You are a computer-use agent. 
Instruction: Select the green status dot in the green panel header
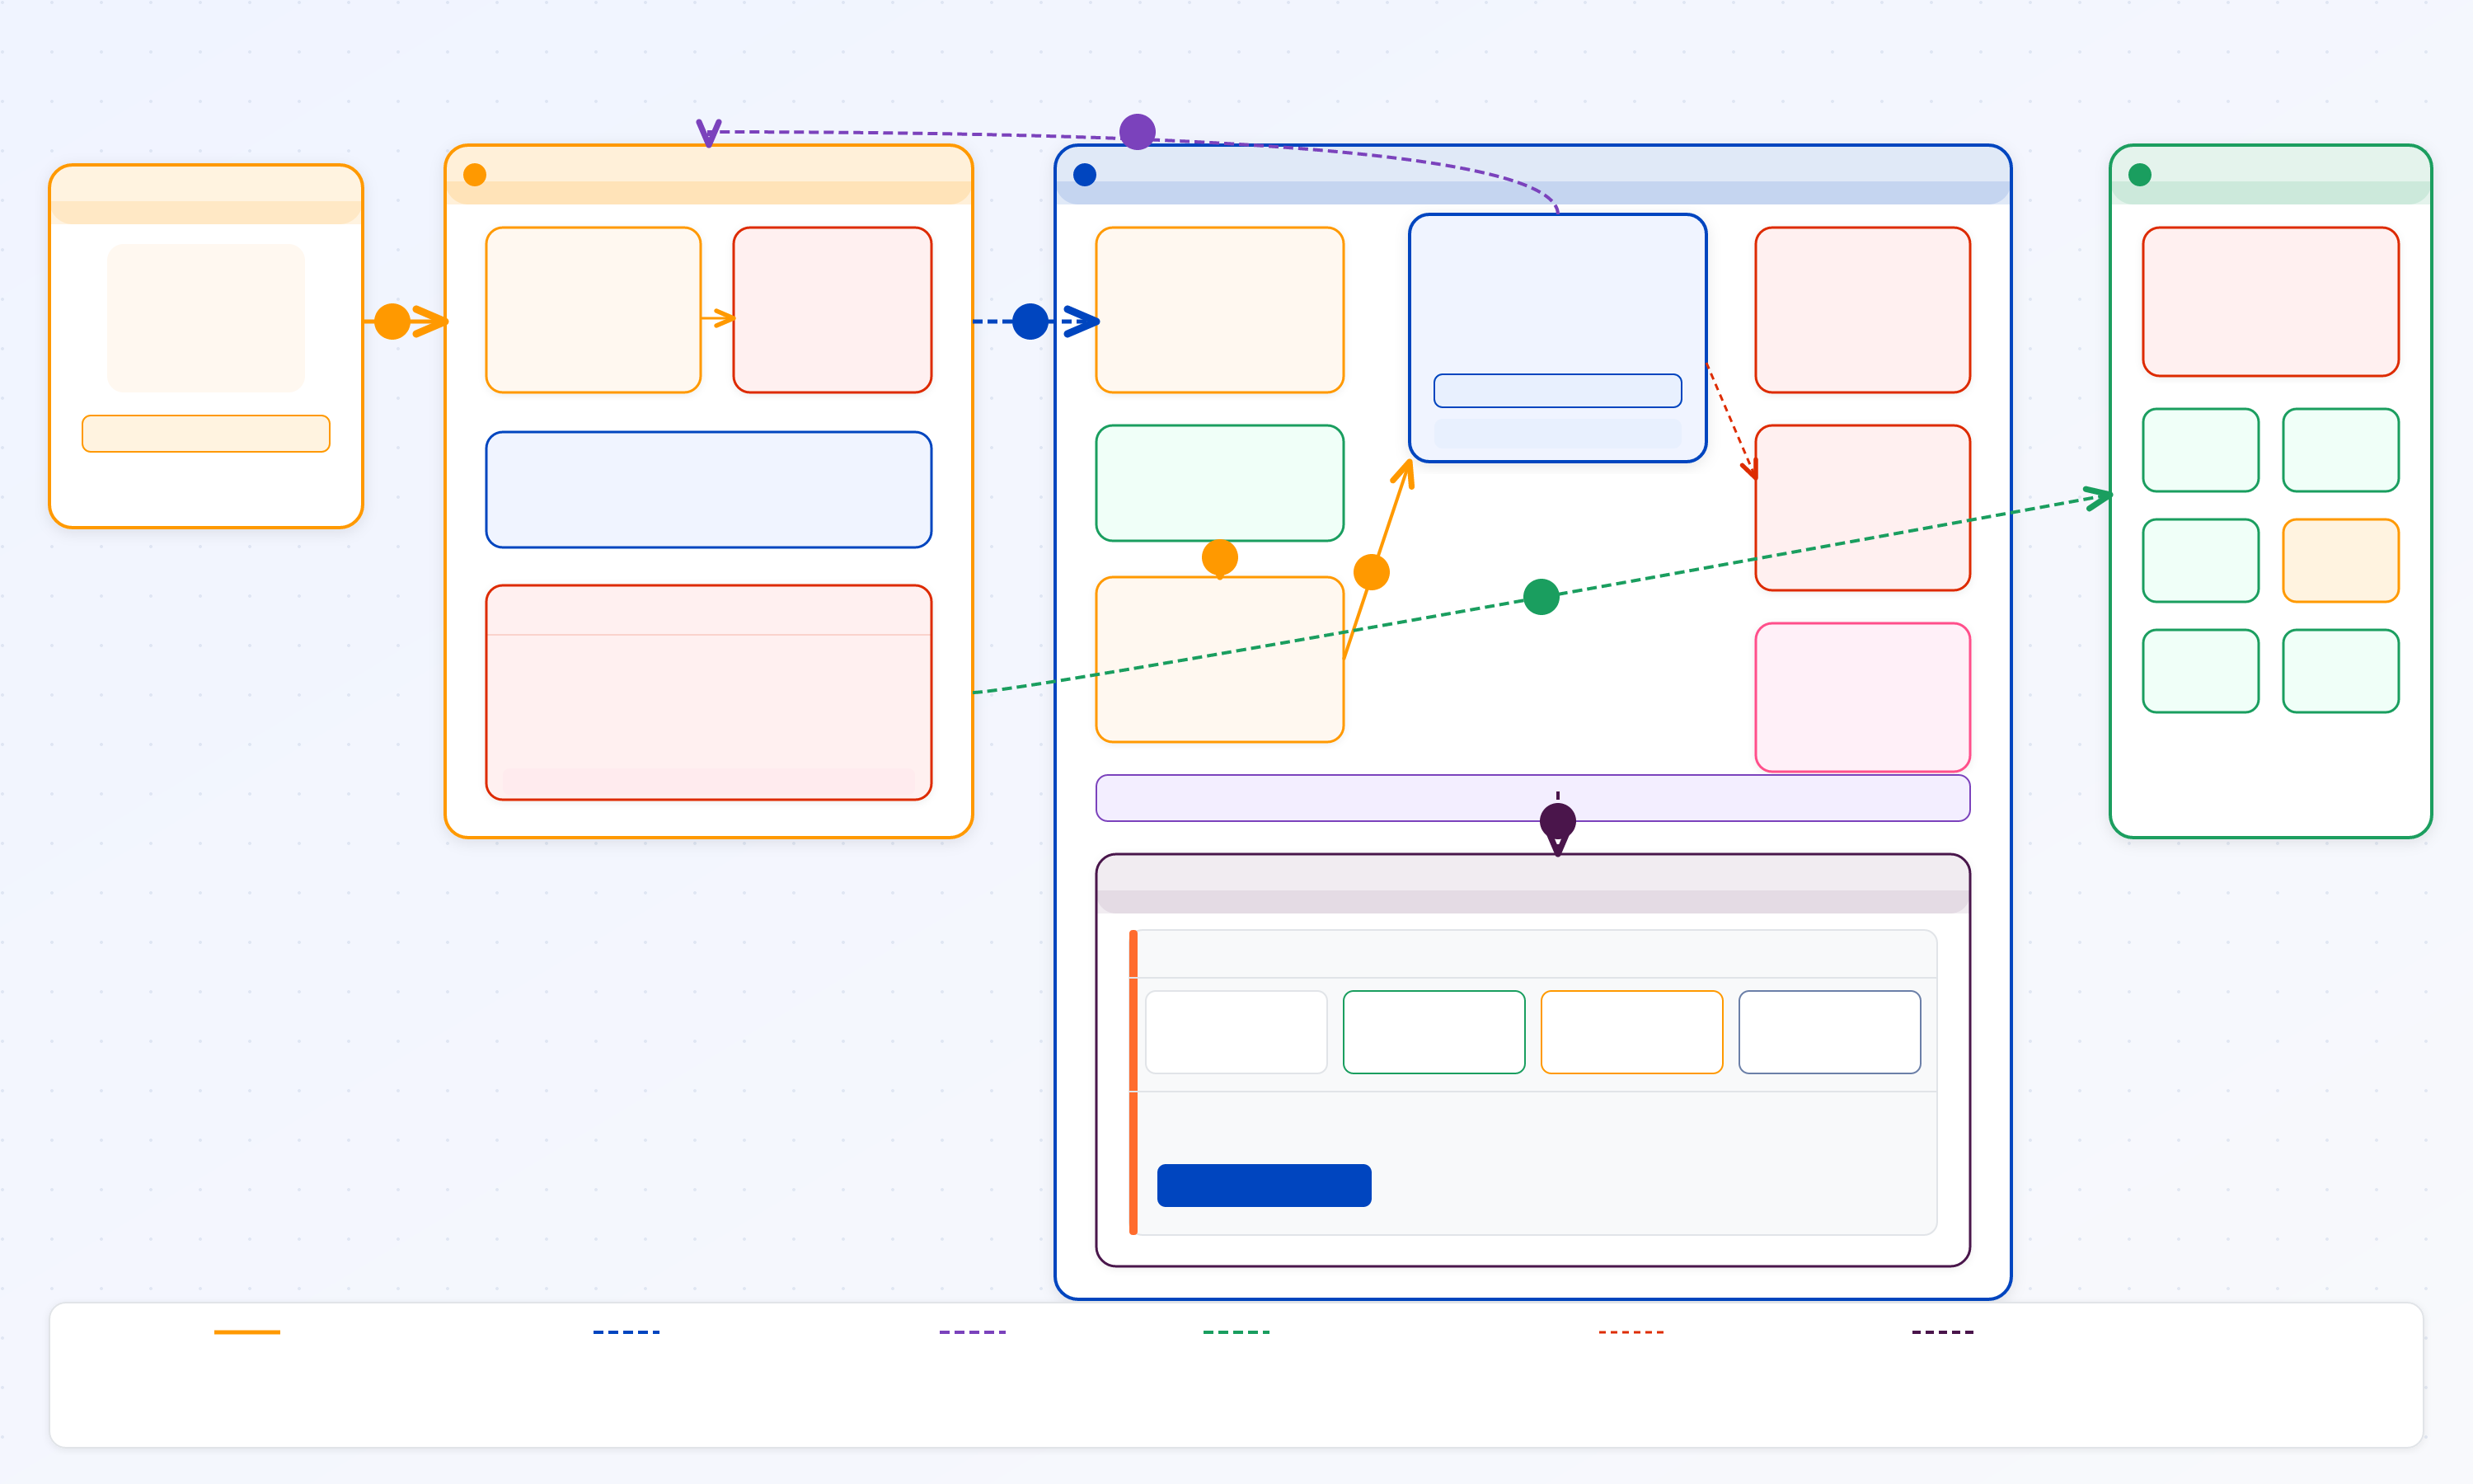(2140, 174)
